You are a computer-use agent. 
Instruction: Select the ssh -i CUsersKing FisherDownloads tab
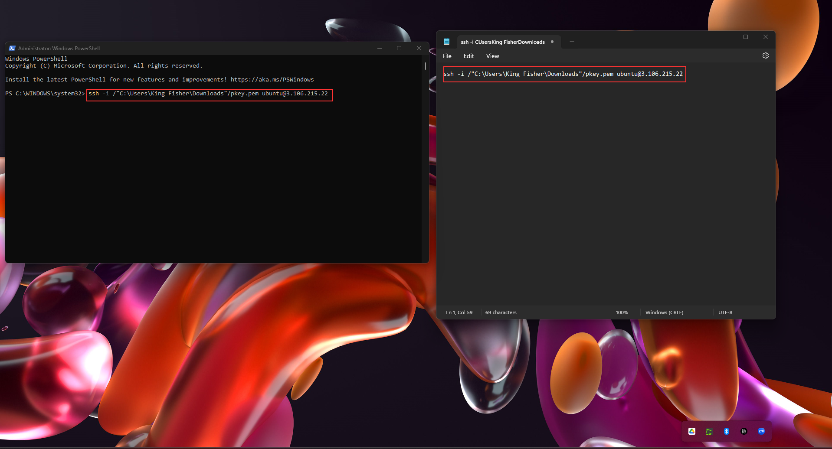pyautogui.click(x=503, y=42)
